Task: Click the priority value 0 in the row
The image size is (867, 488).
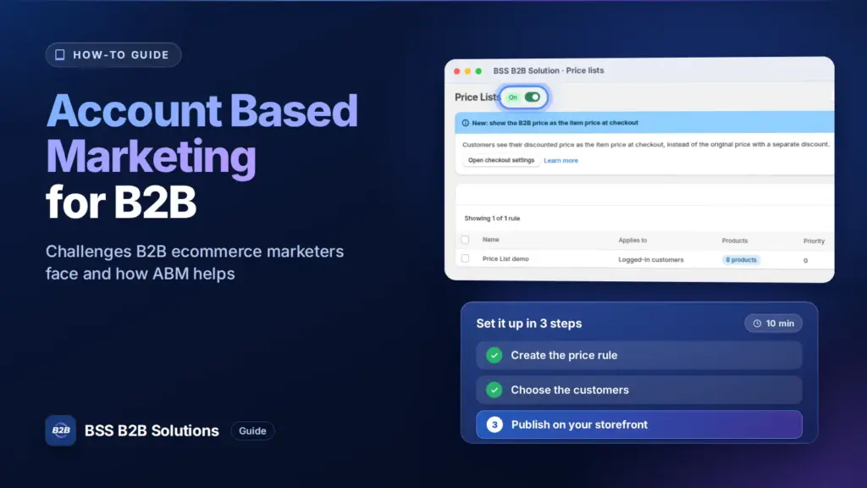Action: click(x=806, y=260)
